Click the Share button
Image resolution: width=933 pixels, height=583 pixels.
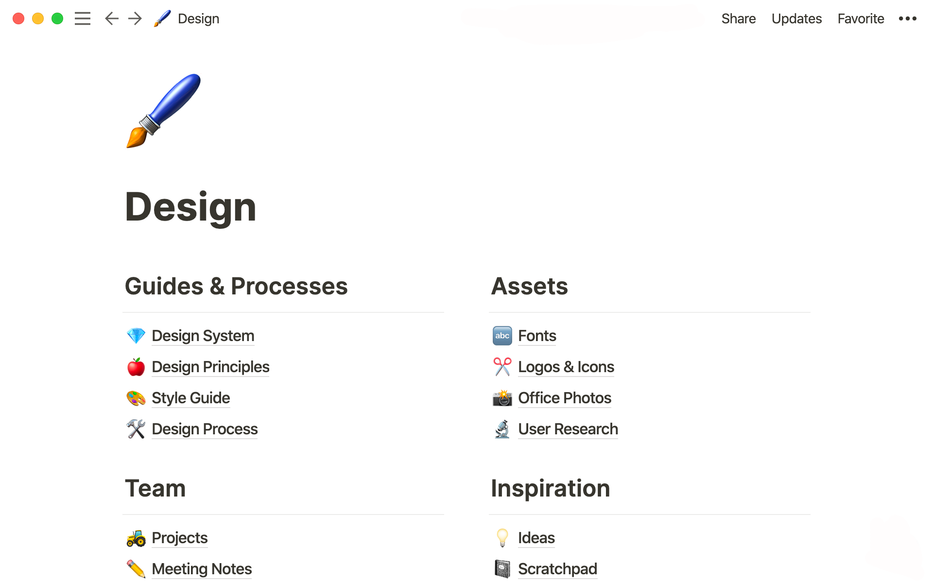click(738, 18)
